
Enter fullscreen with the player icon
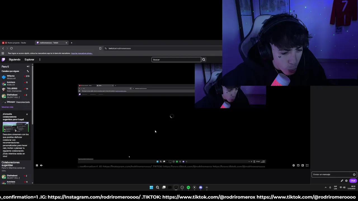click(x=307, y=165)
